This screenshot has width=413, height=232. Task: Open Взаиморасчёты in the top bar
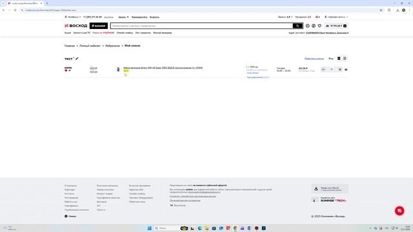coord(139,17)
